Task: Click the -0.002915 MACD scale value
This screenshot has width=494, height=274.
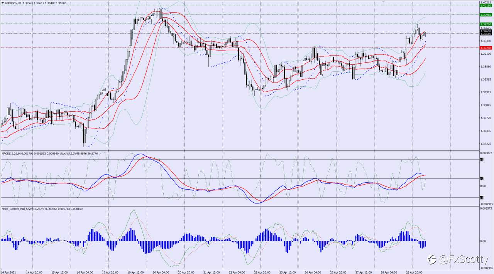Action: pyautogui.click(x=486, y=204)
